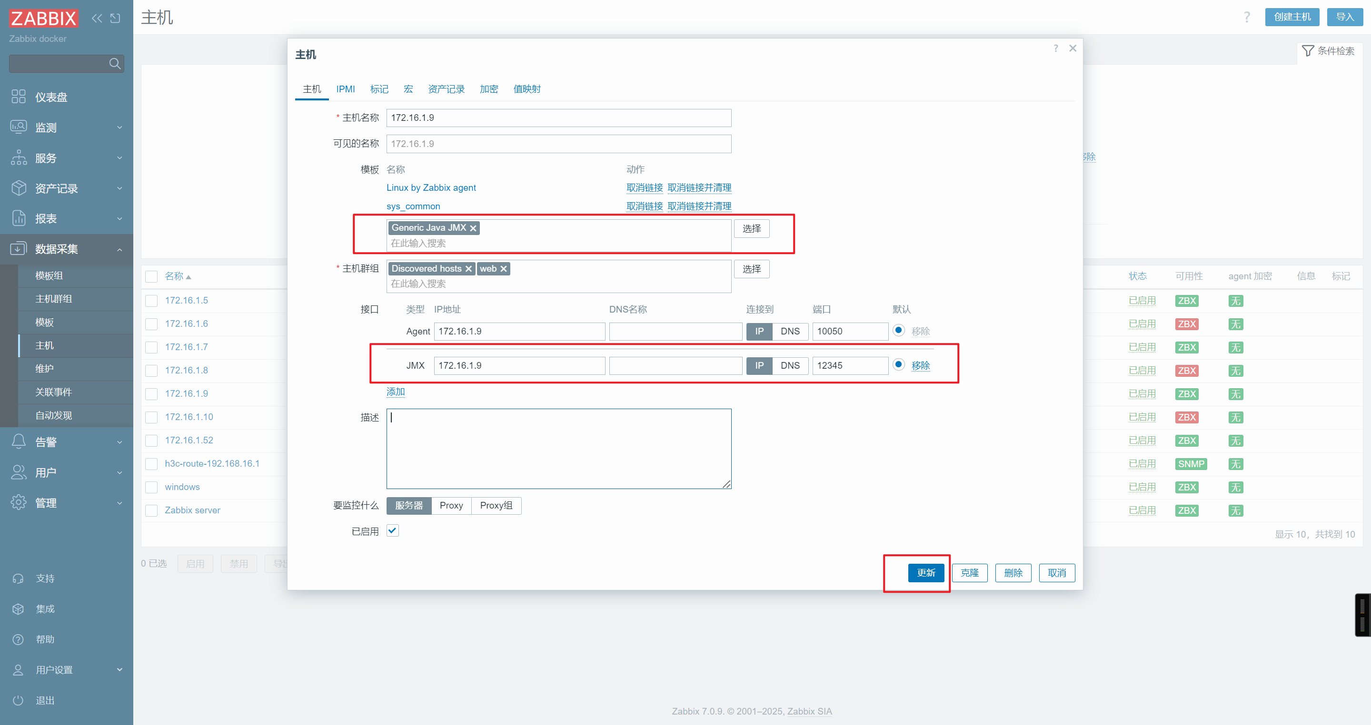Tick the select-all checkbox in table header

(152, 276)
